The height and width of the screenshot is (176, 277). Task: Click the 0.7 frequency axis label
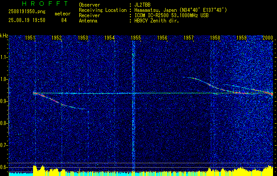[x=4, y=145]
